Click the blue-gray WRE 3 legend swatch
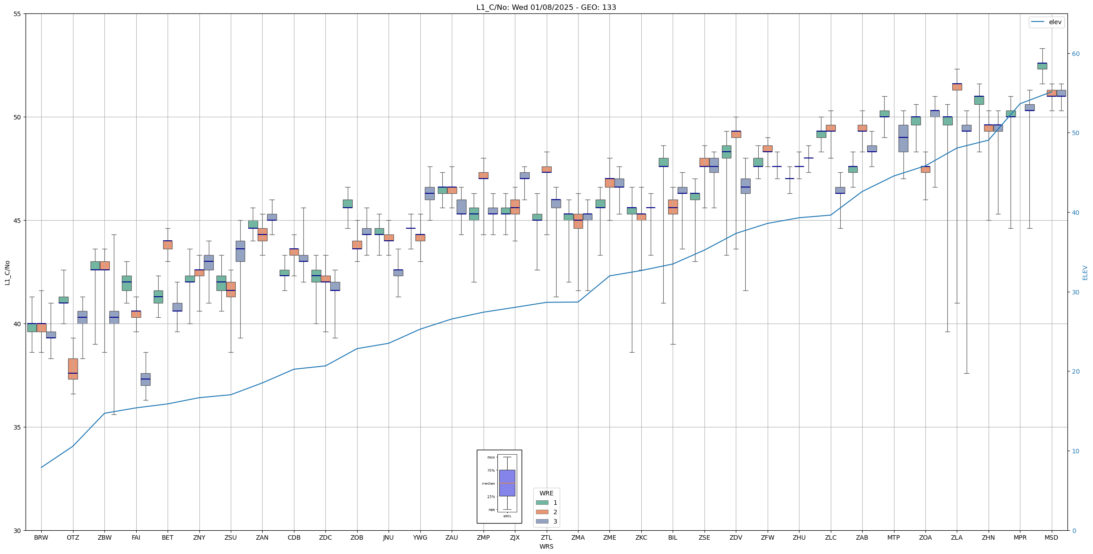This screenshot has width=1093, height=554. [x=542, y=521]
